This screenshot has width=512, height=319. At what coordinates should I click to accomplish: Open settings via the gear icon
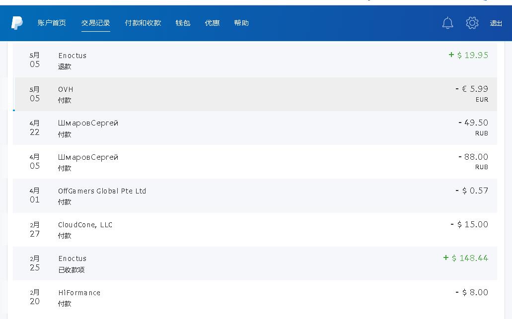pos(472,23)
